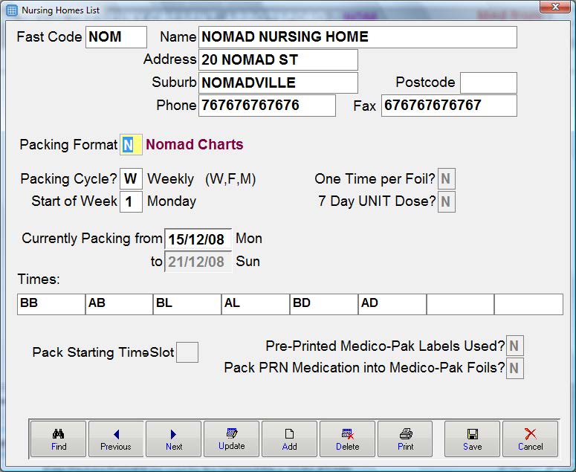The width and height of the screenshot is (576, 472).
Task: Go to the Previous nursing home record
Action: pos(116,439)
